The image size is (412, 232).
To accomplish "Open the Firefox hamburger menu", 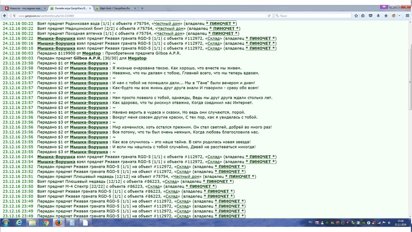I will (408, 16).
